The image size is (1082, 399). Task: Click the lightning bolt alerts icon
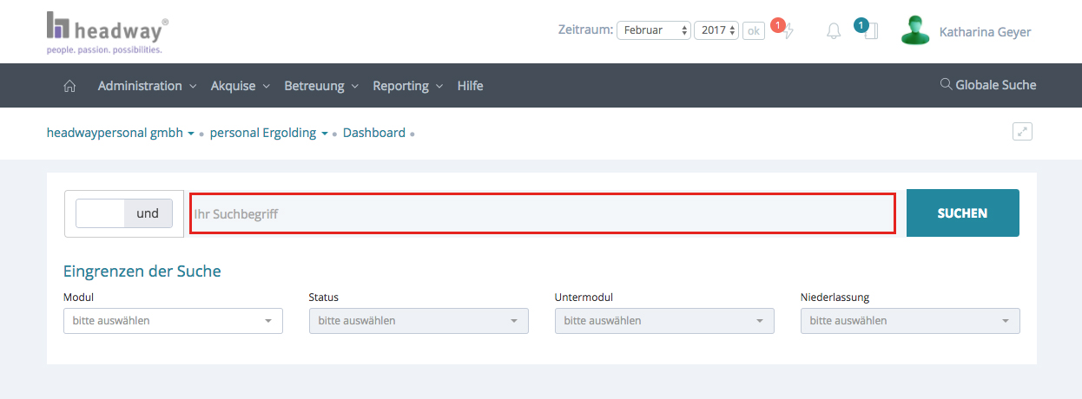click(788, 32)
